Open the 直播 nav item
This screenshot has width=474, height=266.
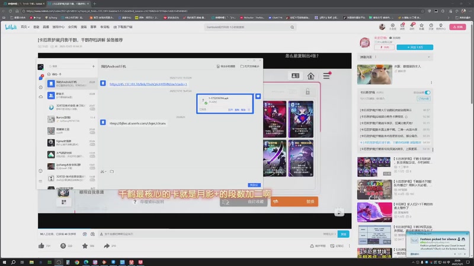(x=46, y=27)
